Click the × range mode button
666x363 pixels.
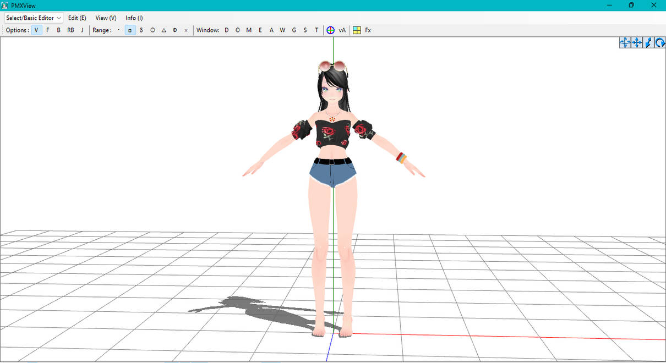[x=186, y=30]
